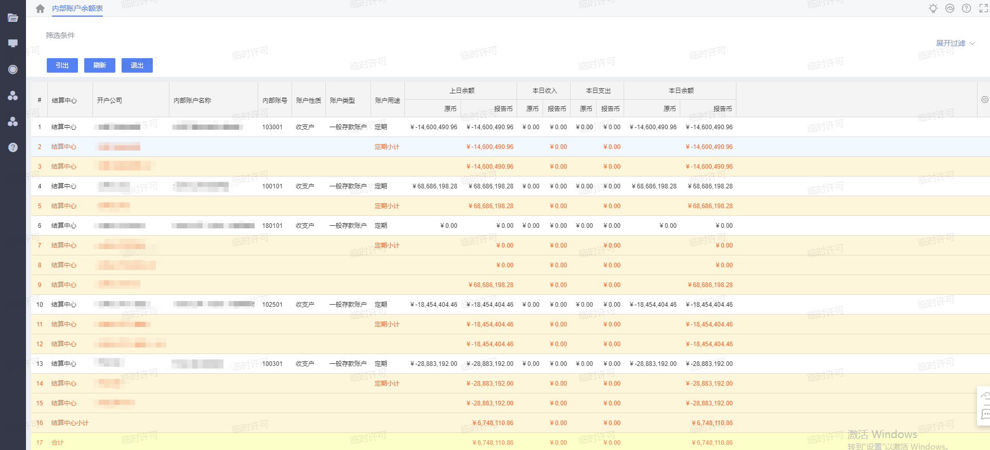990x450 pixels.
Task: Click the 合计 total row label
Action: 58,443
